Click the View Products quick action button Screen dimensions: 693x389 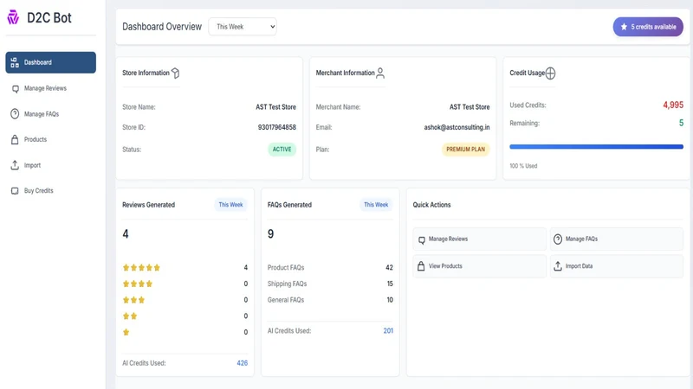coord(480,266)
